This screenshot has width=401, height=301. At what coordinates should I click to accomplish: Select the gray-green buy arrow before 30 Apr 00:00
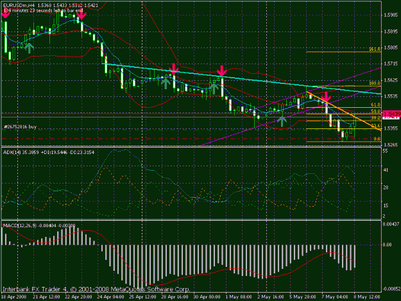[x=213, y=89]
